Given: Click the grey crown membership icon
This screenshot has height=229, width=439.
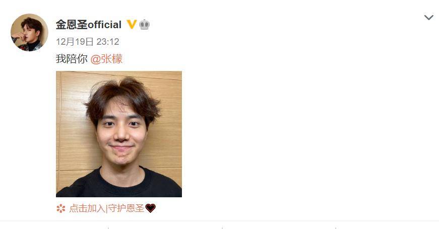Looking at the screenshot, I should point(144,25).
